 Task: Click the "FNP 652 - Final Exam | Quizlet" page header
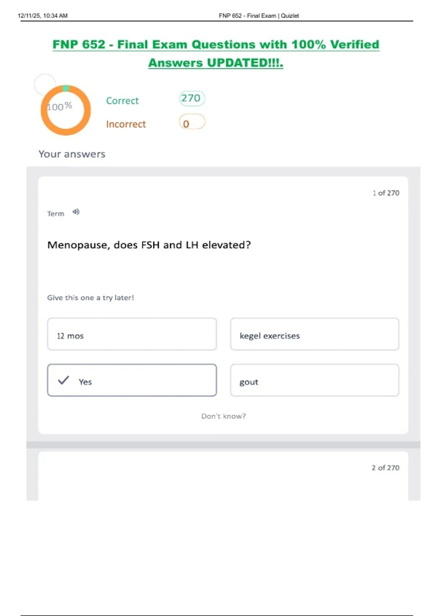(x=259, y=16)
